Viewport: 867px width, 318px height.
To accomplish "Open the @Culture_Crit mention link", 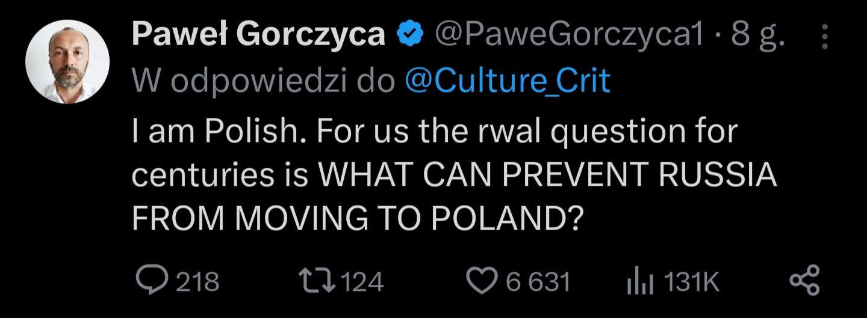I will 508,82.
